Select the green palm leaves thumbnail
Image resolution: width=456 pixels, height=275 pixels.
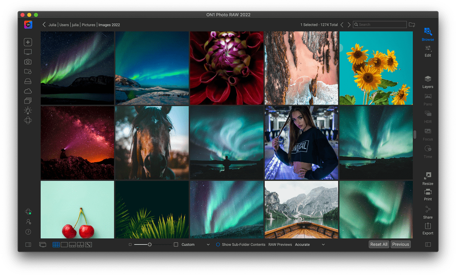pos(152,209)
